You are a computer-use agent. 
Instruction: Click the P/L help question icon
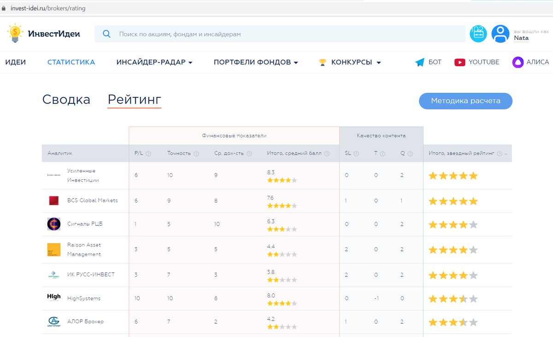148,154
